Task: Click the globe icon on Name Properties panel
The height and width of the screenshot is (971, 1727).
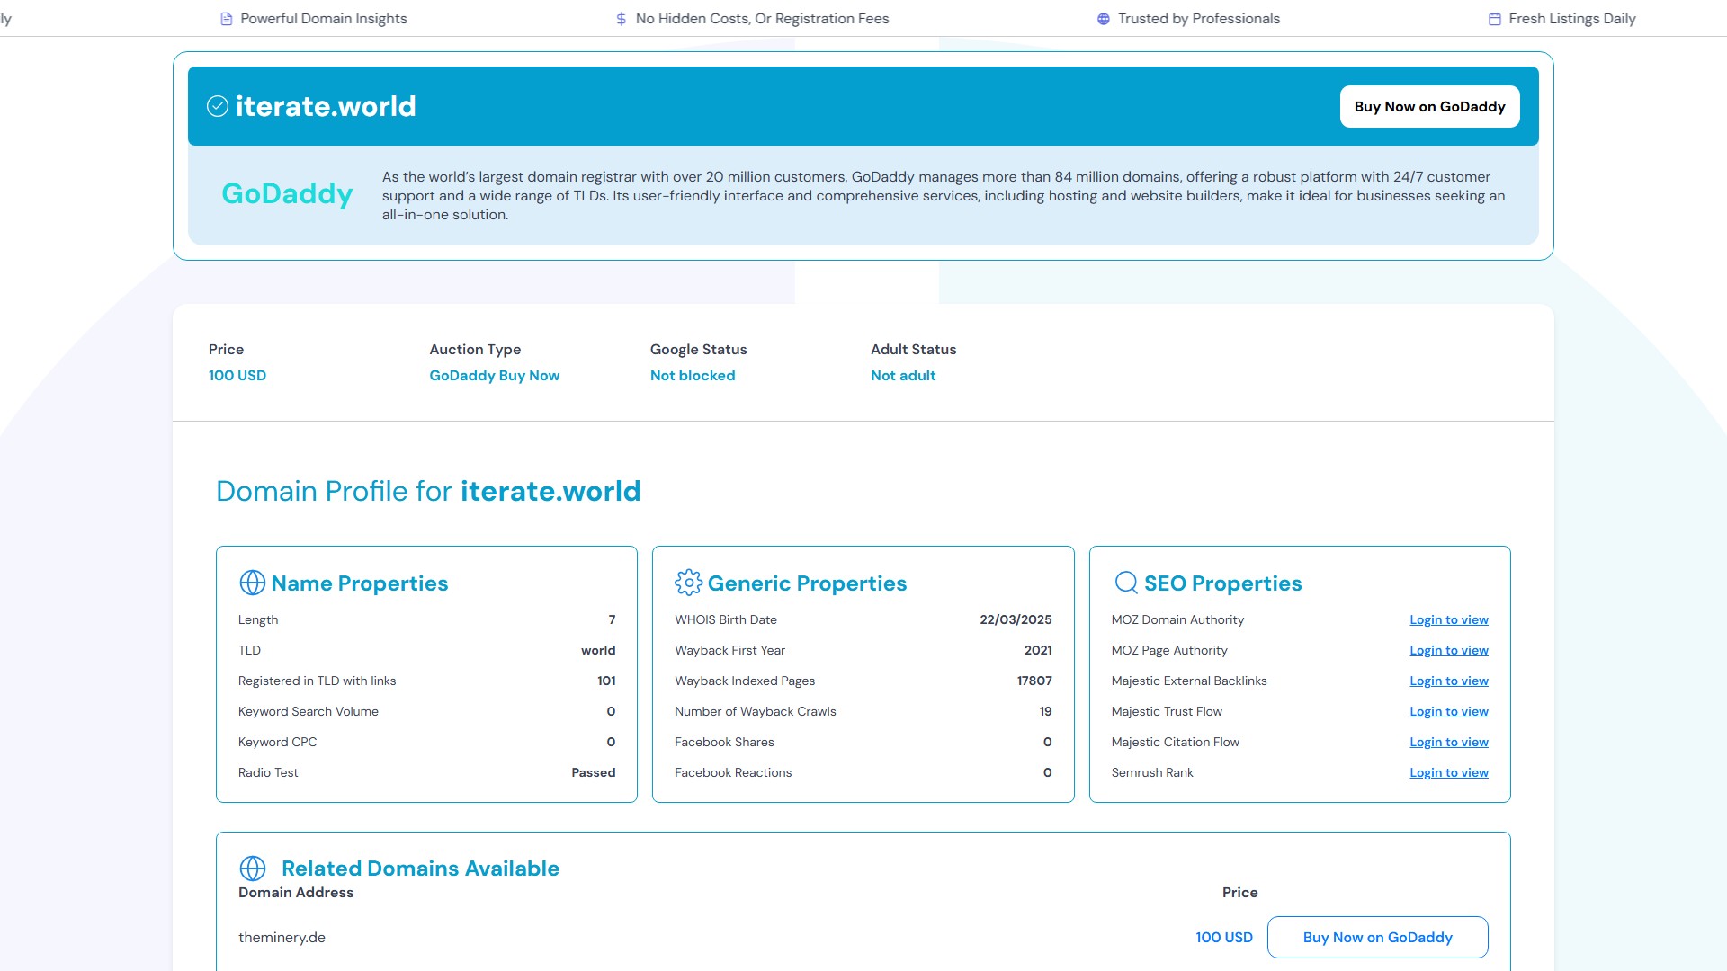Action: [252, 583]
